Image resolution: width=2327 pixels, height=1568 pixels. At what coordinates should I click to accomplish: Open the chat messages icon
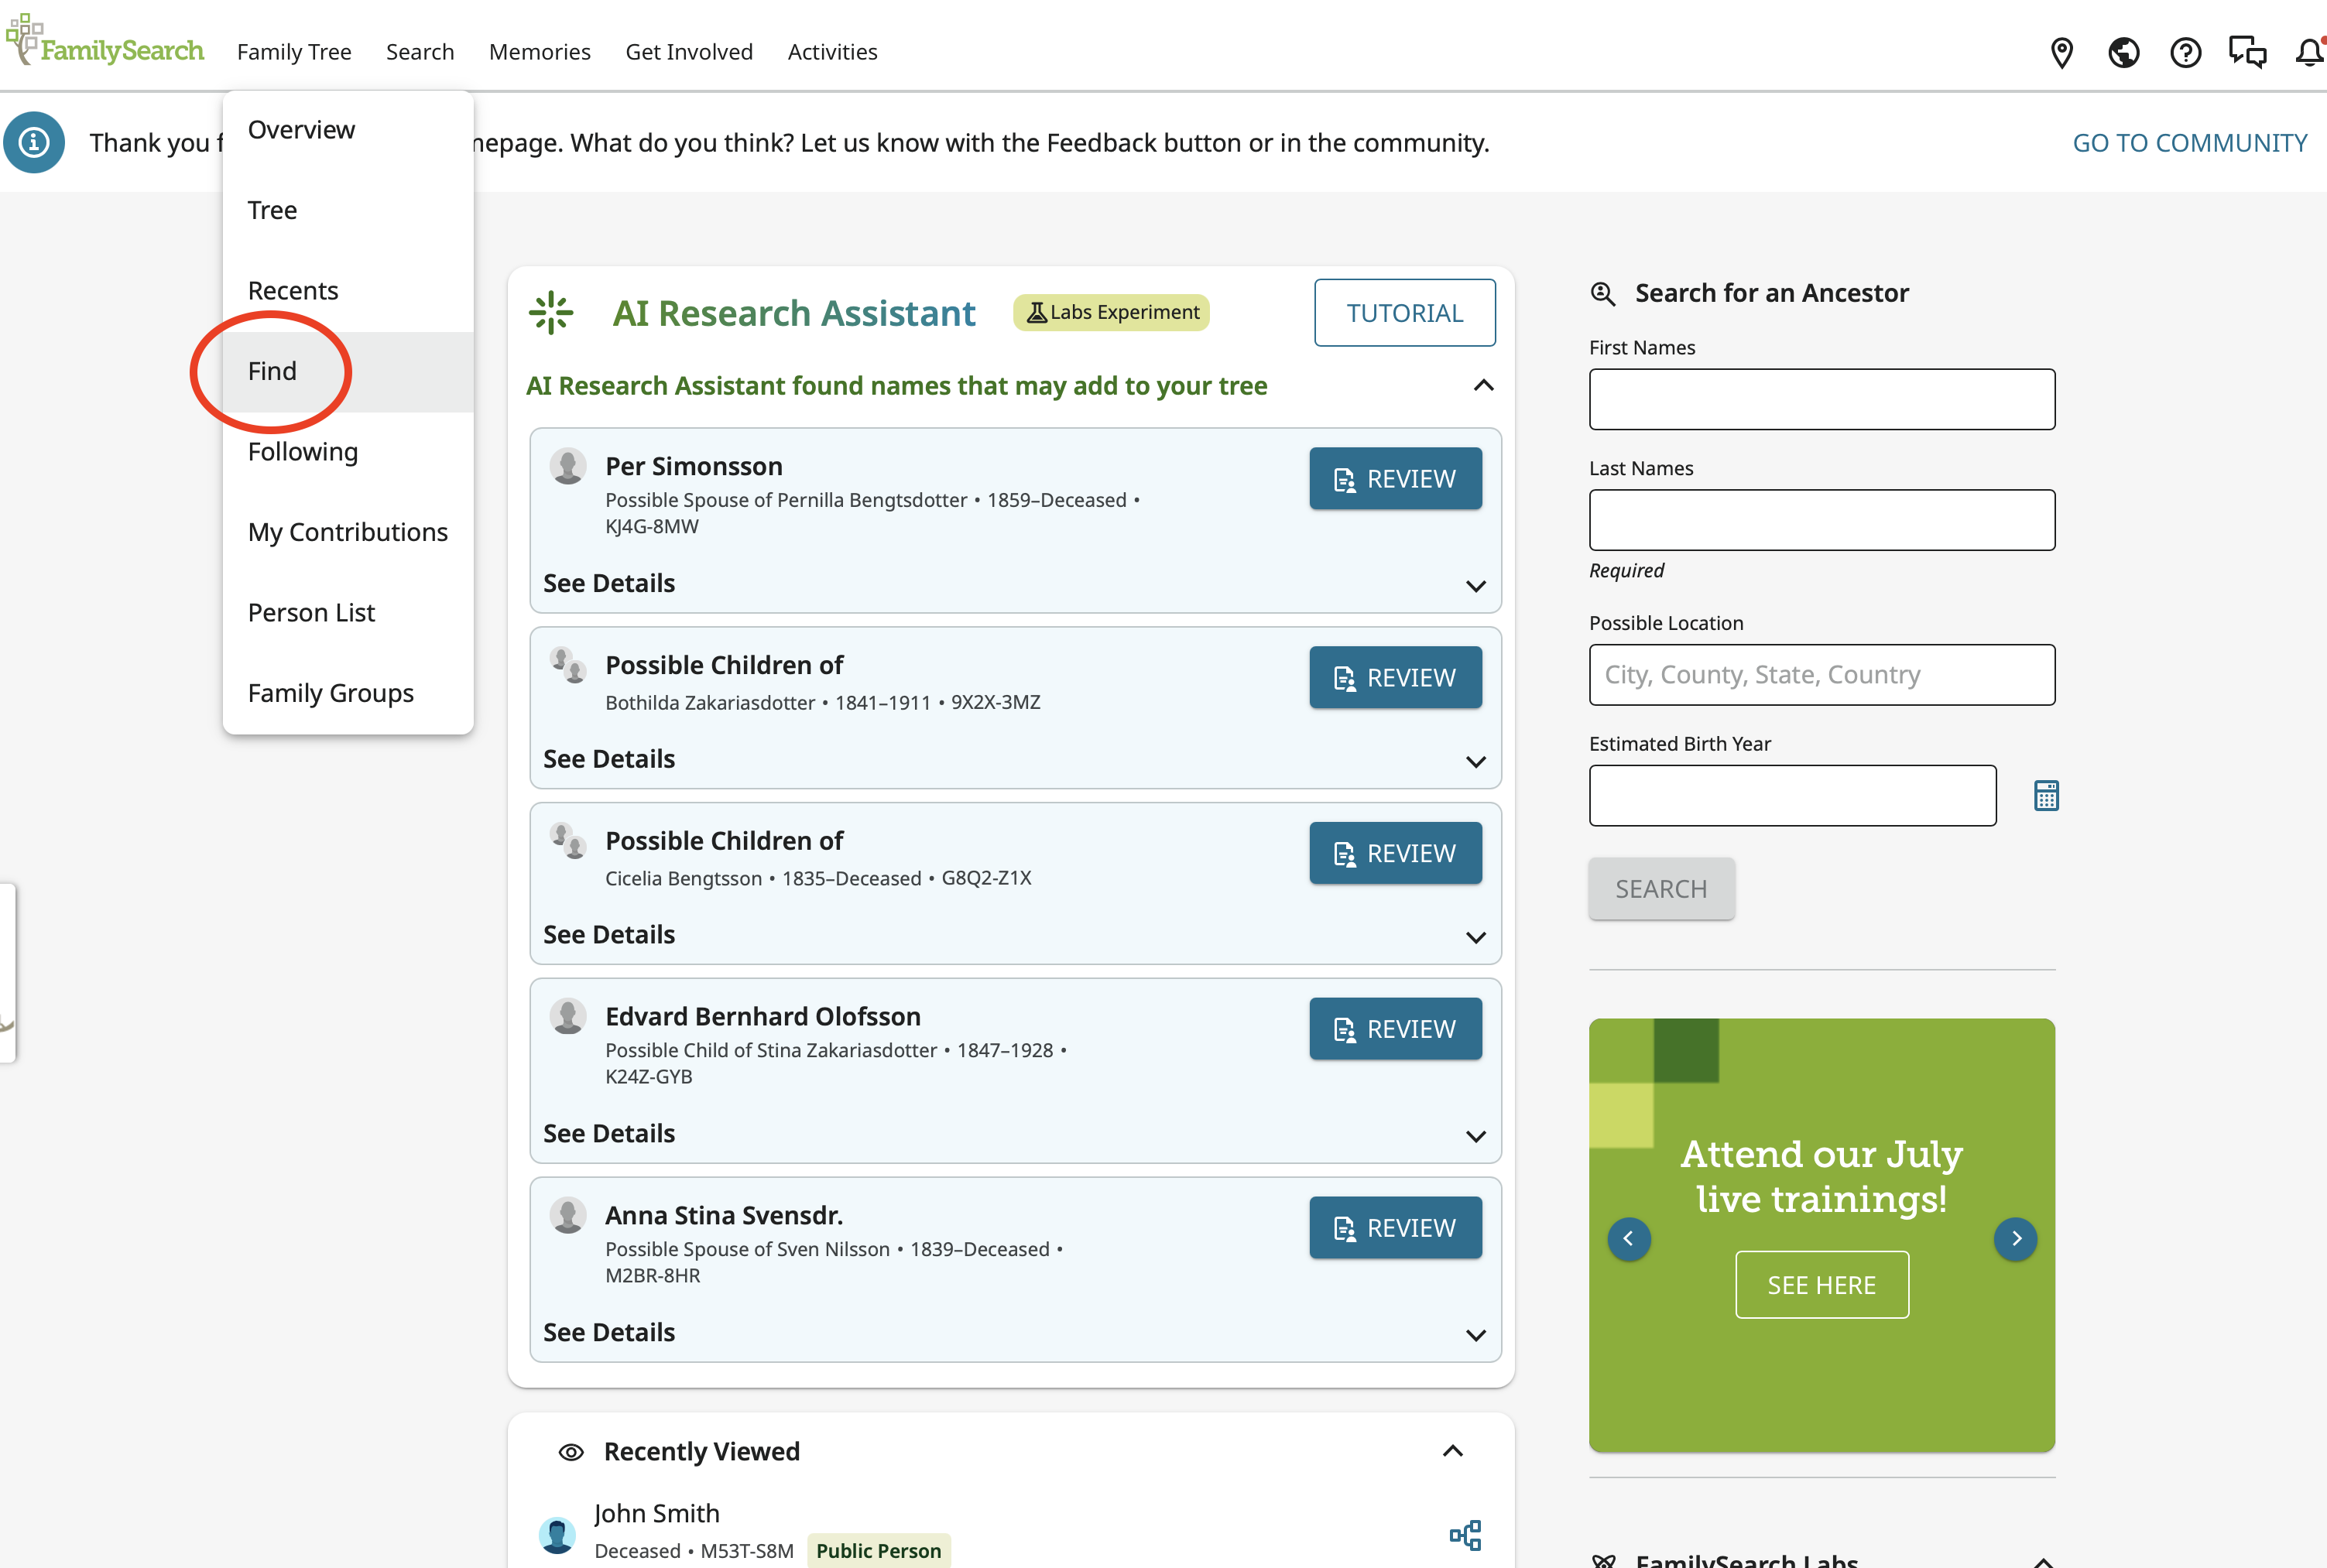pos(2247,52)
